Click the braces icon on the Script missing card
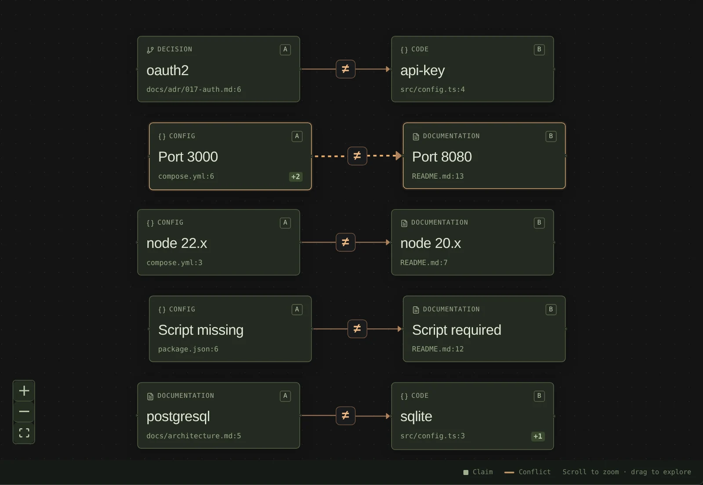Image resolution: width=703 pixels, height=485 pixels. (x=162, y=310)
